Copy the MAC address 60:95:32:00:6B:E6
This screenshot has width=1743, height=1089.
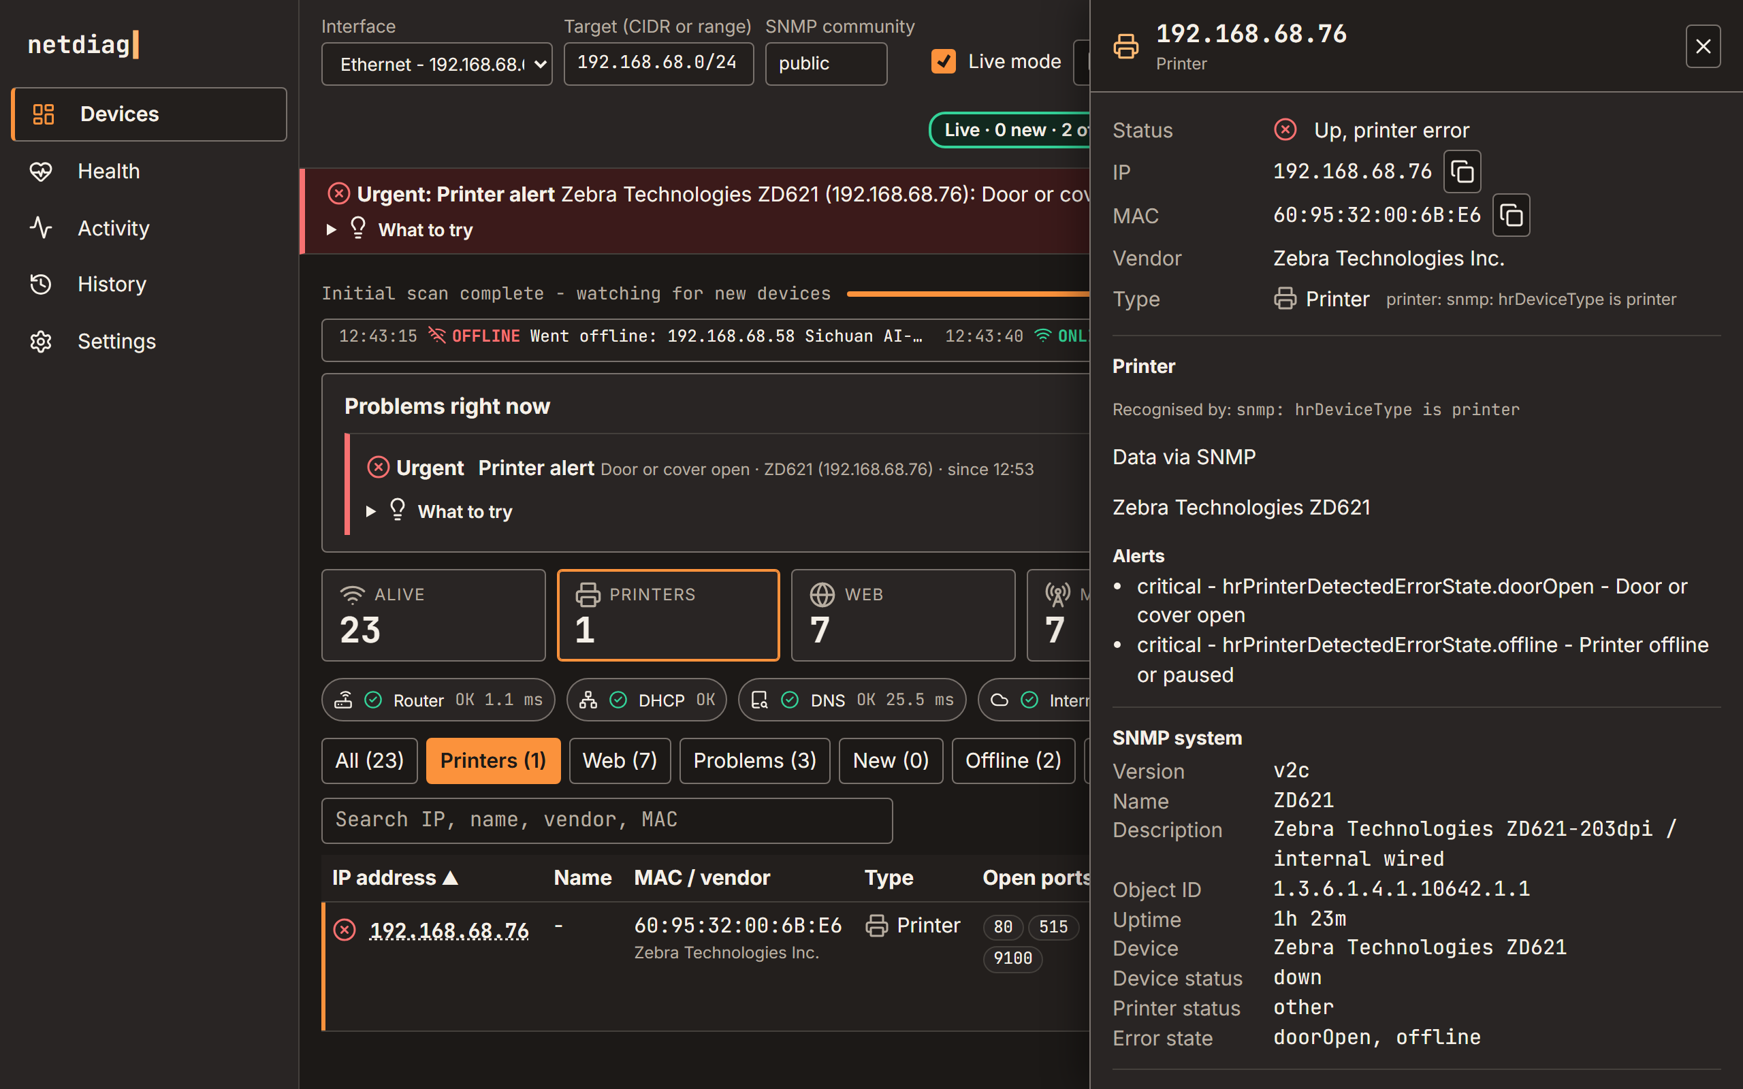point(1511,214)
